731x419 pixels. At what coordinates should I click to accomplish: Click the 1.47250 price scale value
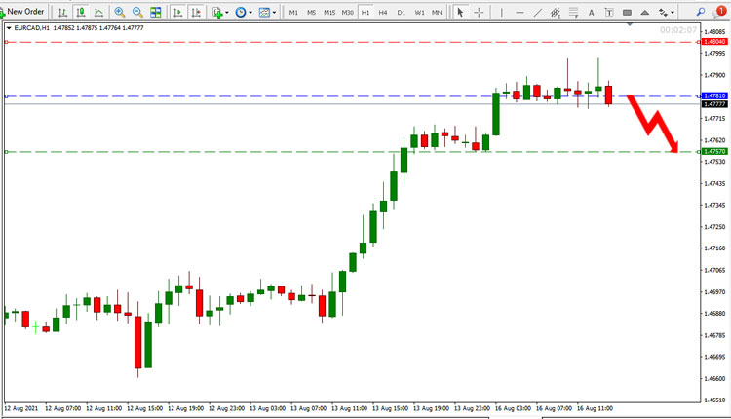point(715,227)
